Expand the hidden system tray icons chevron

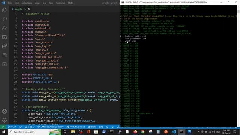point(198,132)
